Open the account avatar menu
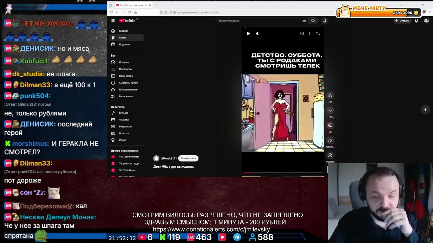This screenshot has width=433, height=243. [426, 21]
